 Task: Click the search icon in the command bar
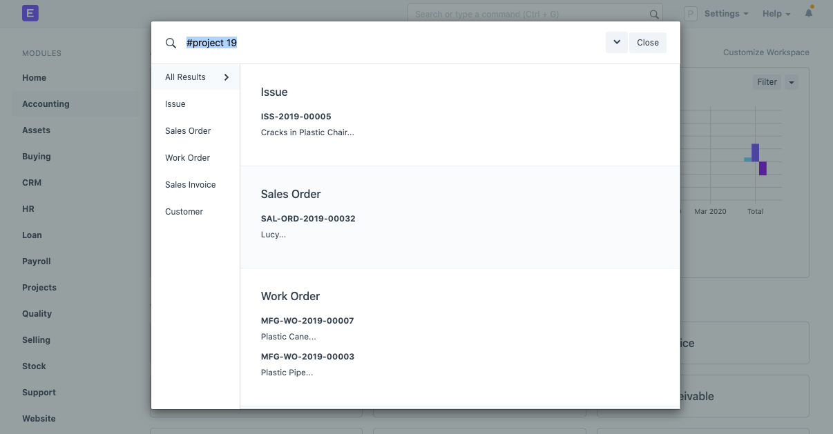(653, 14)
